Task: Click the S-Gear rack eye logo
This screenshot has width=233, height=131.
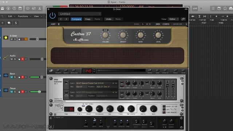Action: coord(51,71)
